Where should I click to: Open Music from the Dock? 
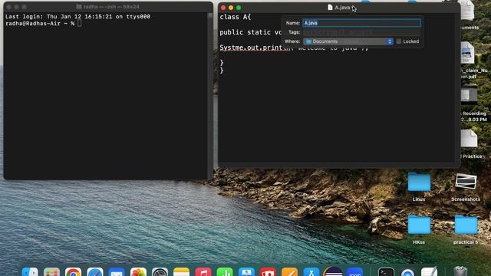(203, 271)
